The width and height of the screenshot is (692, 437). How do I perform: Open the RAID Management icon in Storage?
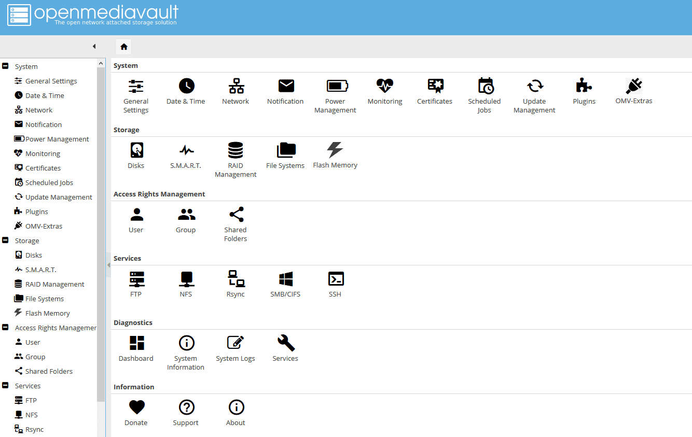[x=236, y=150]
